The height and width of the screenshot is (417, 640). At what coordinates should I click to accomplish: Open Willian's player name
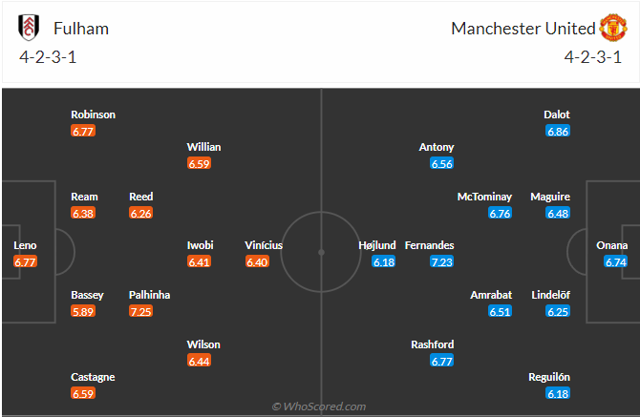[203, 147]
